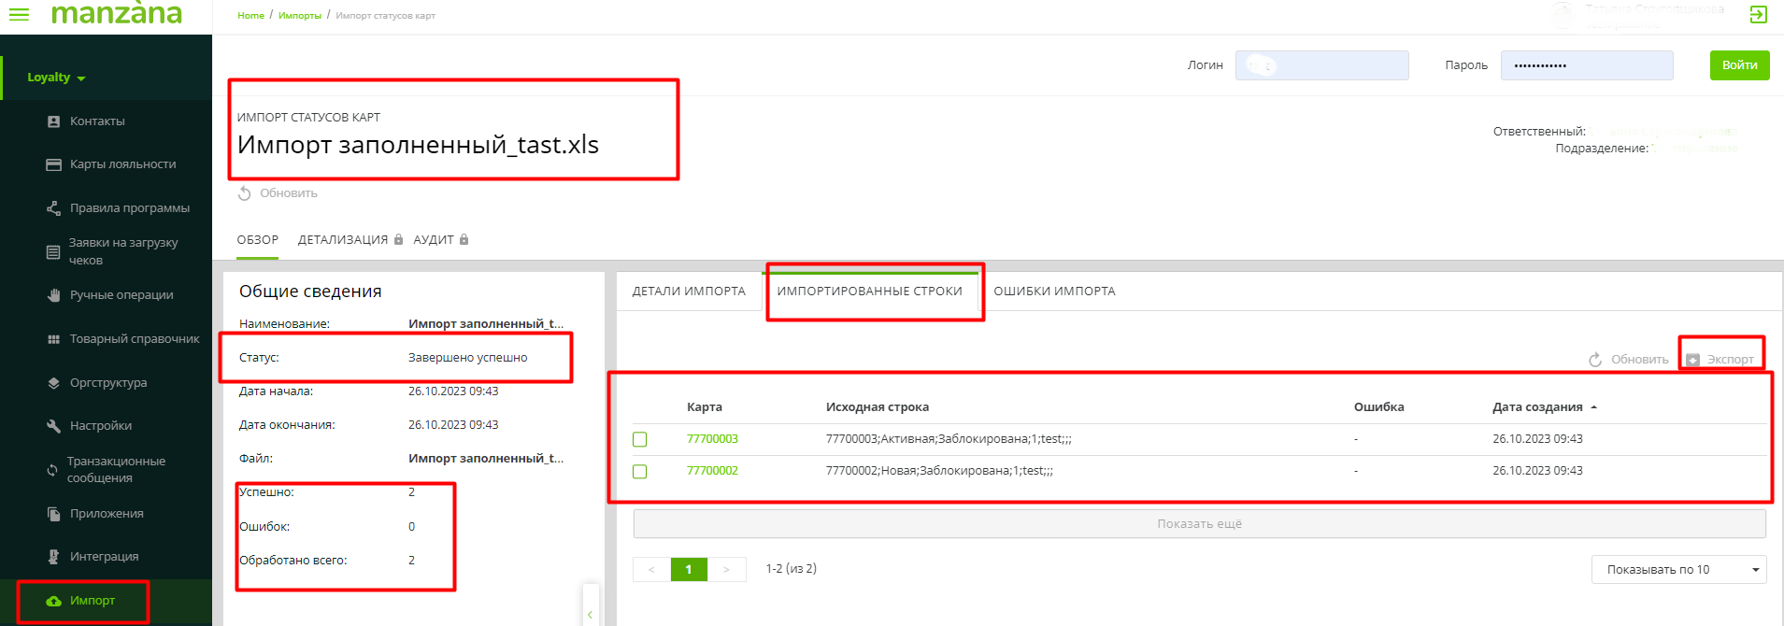Viewport: 1784px width, 626px height.
Task: Click the Логин input field
Action: click(x=1321, y=65)
